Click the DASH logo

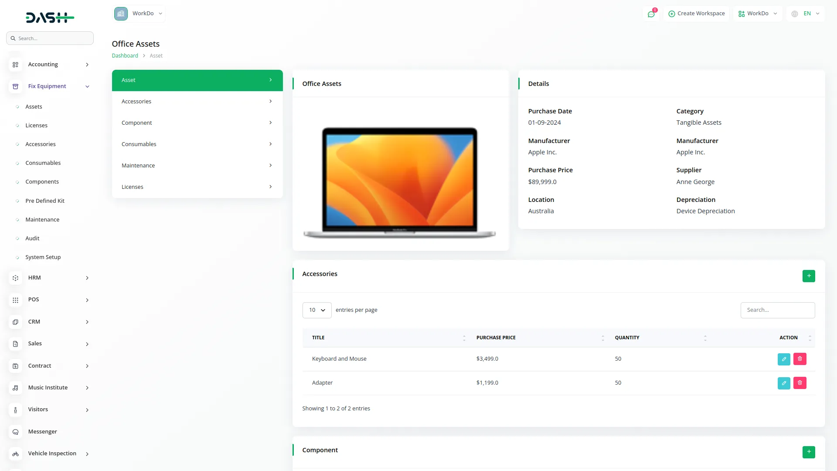(x=50, y=17)
